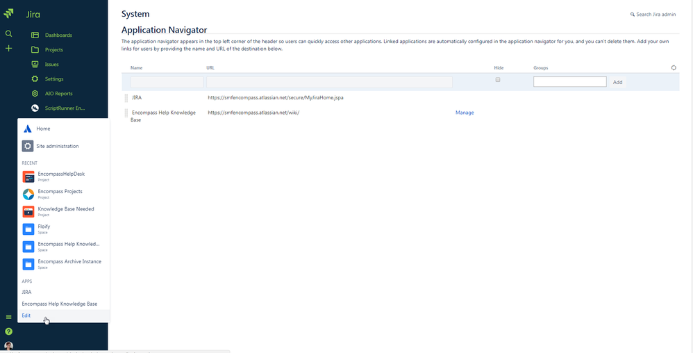Click the Application Navigator heading
Image resolution: width=693 pixels, height=353 pixels.
pyautogui.click(x=164, y=30)
